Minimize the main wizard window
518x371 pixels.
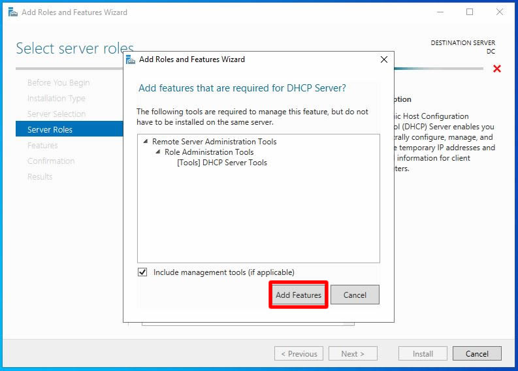tap(440, 12)
